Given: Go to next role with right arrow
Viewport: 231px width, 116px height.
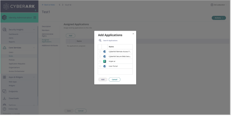Looking at the screenshot, I should pyautogui.click(x=62, y=5).
